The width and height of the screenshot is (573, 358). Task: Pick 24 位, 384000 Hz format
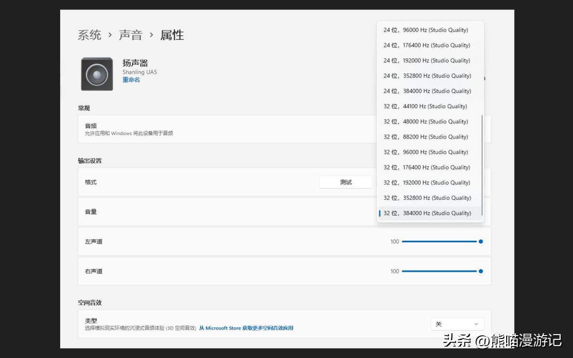pos(427,91)
